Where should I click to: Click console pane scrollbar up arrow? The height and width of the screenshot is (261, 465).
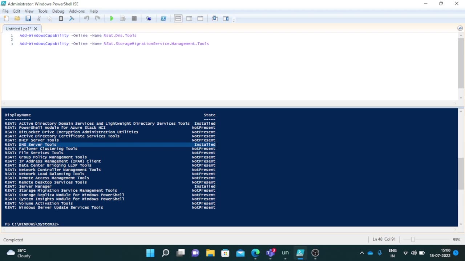[461, 111]
